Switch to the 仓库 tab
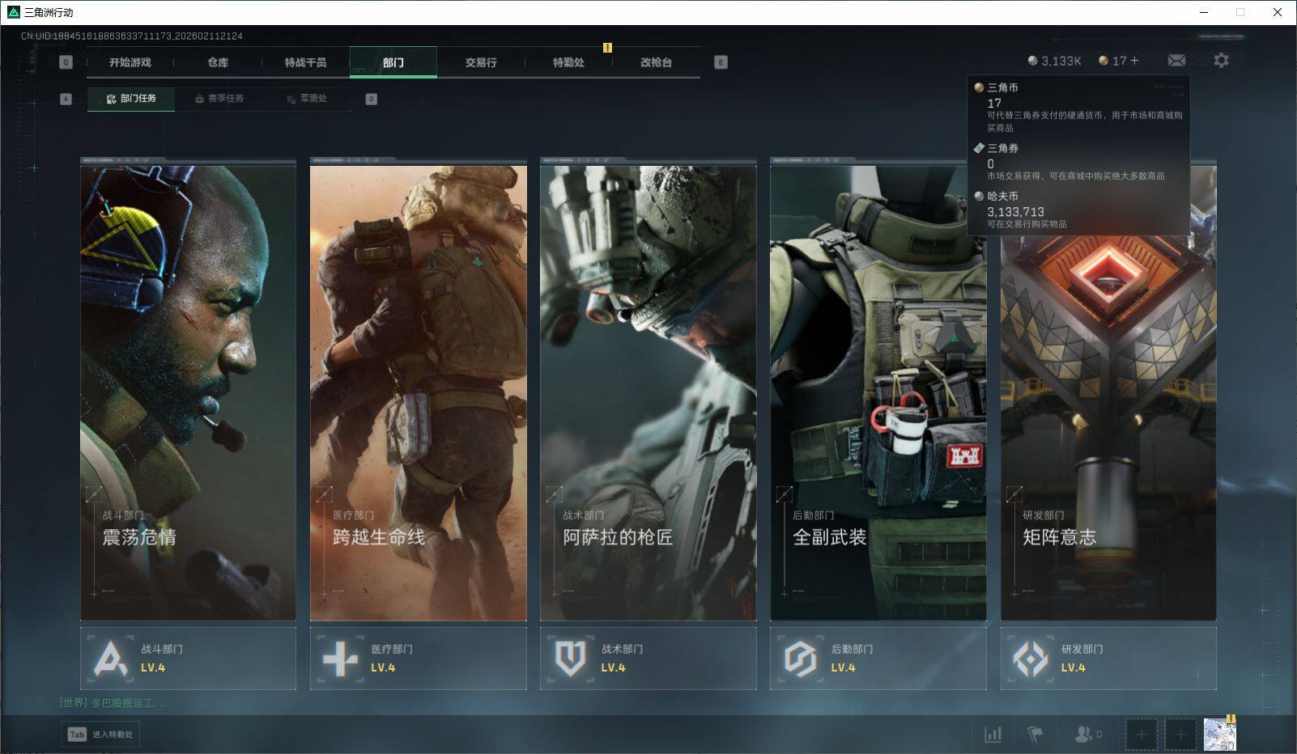Screen dimensions: 1297x754 (x=218, y=62)
